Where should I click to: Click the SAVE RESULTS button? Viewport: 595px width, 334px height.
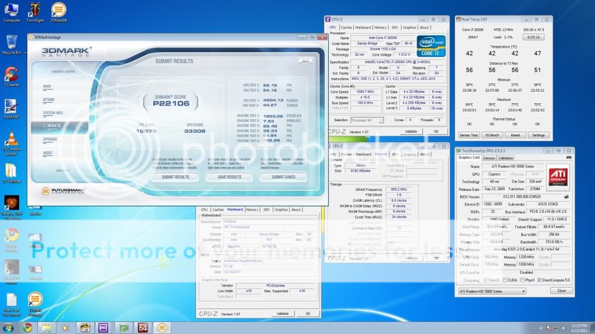pyautogui.click(x=228, y=177)
